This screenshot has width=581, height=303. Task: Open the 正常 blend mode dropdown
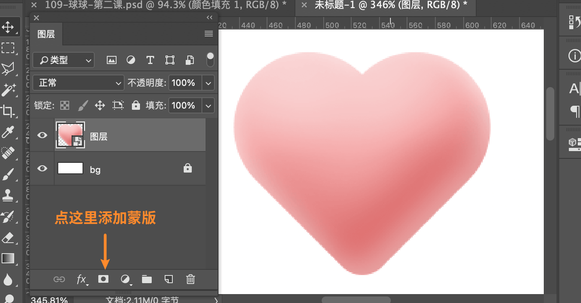pos(78,83)
